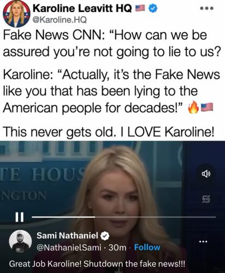Viewport: 225px width, 273px height.
Task: Pause the playing video
Action: coord(19,217)
